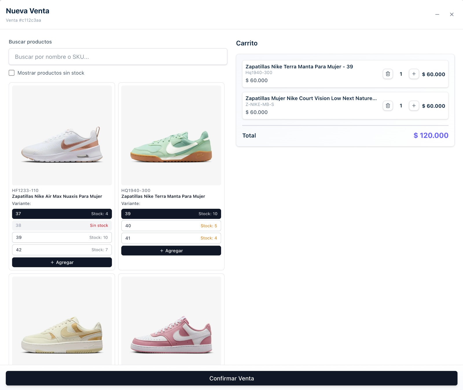Minimize the Nueva Venta window
Screen dimensions: 463x390
[437, 14]
